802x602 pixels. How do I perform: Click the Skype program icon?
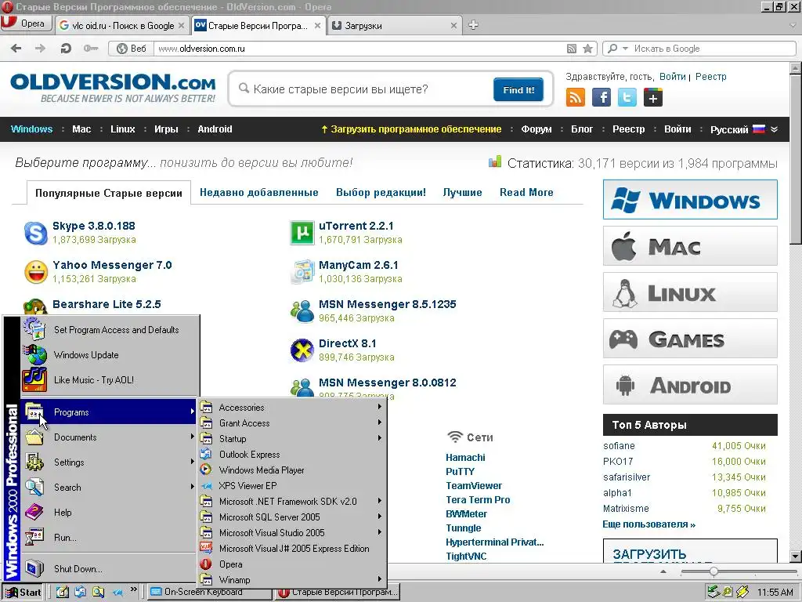36,233
